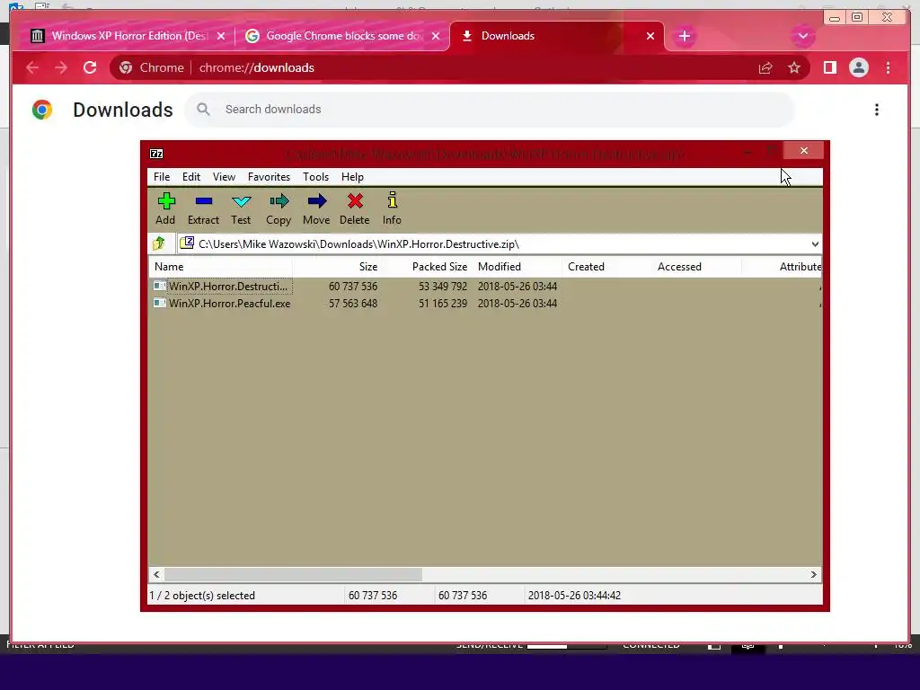This screenshot has height=690, width=920.
Task: Sort by the Accessed column header
Action: (696, 266)
